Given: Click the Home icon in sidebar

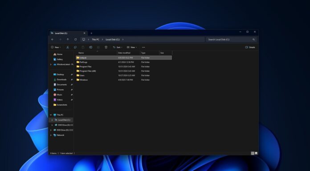Looking at the screenshot, I should tap(55, 54).
